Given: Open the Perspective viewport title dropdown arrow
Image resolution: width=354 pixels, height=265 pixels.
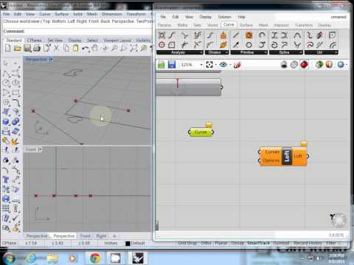Looking at the screenshot, I should point(51,60).
